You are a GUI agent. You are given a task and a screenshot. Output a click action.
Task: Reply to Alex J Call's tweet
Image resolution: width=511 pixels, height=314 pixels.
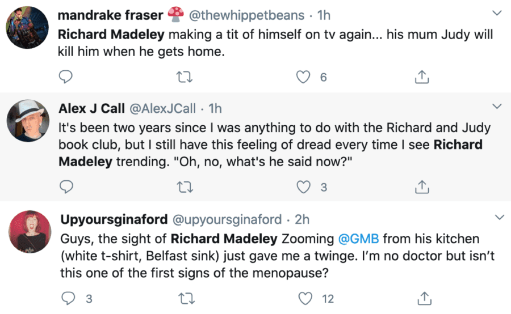click(x=66, y=186)
